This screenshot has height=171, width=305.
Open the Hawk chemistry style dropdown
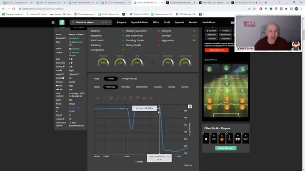pyautogui.click(x=225, y=31)
